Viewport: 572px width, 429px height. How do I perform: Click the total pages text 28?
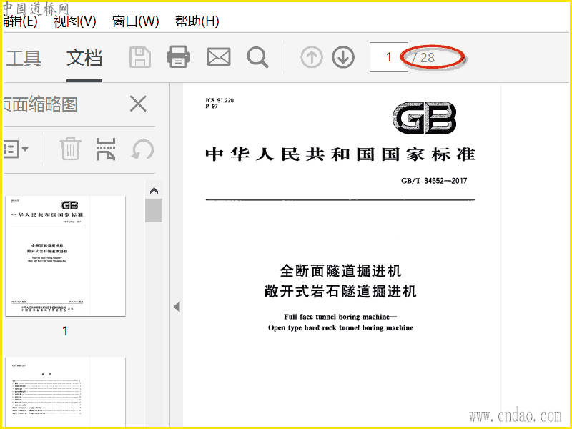click(x=427, y=58)
